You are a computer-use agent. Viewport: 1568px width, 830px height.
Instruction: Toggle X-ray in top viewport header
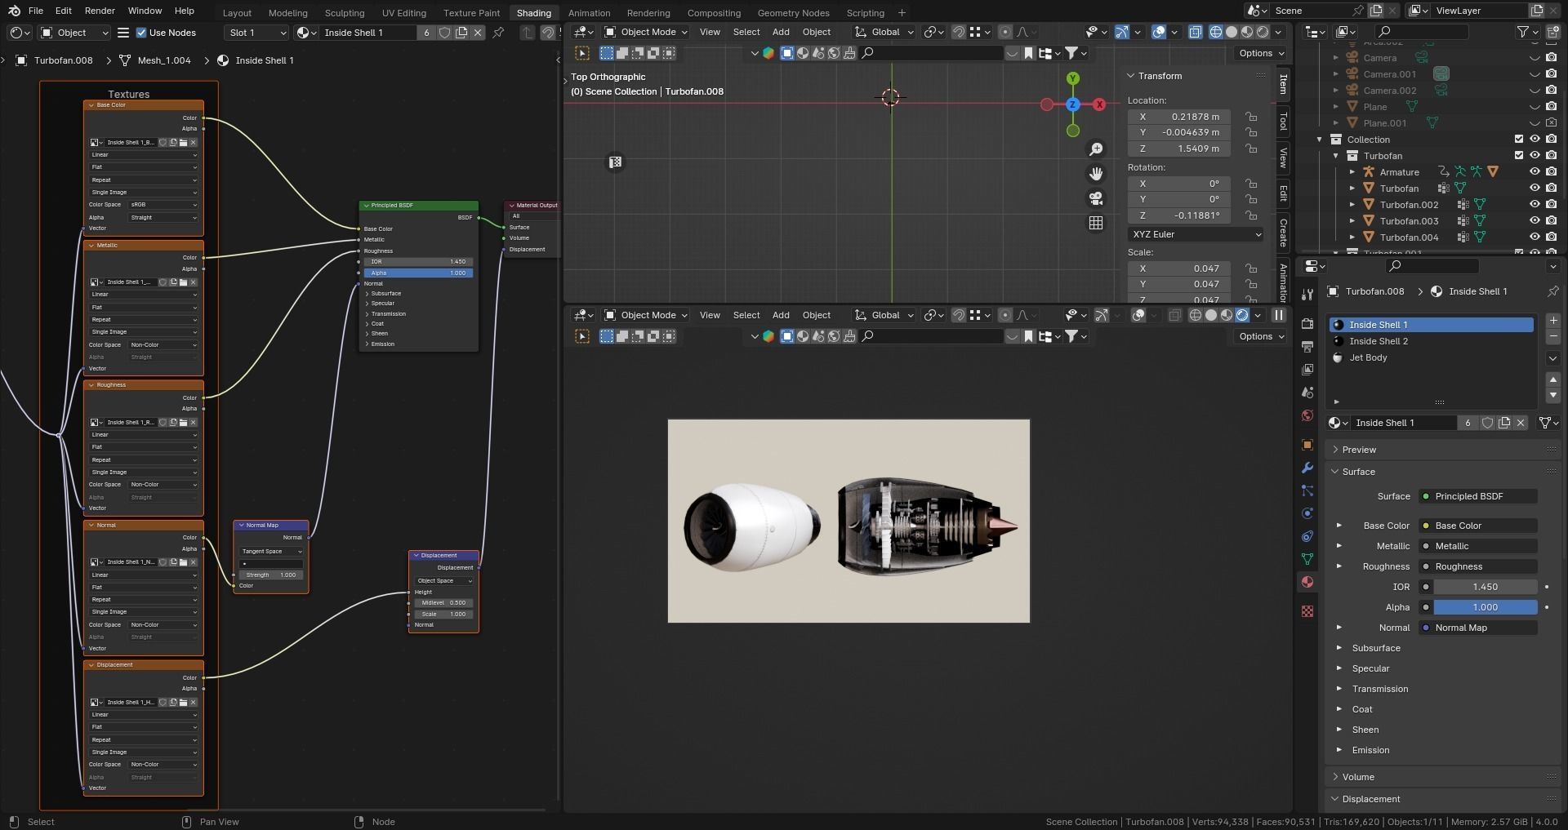(x=1195, y=32)
